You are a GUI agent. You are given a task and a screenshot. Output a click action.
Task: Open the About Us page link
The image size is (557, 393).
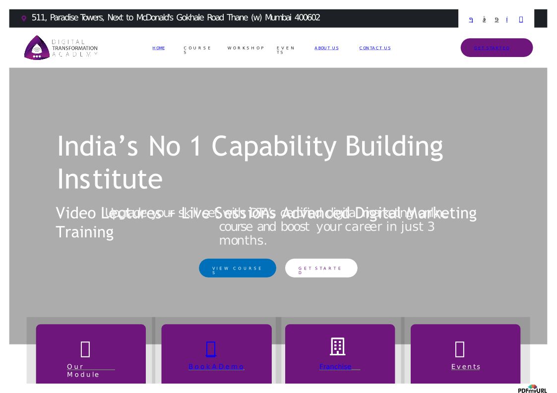(326, 48)
